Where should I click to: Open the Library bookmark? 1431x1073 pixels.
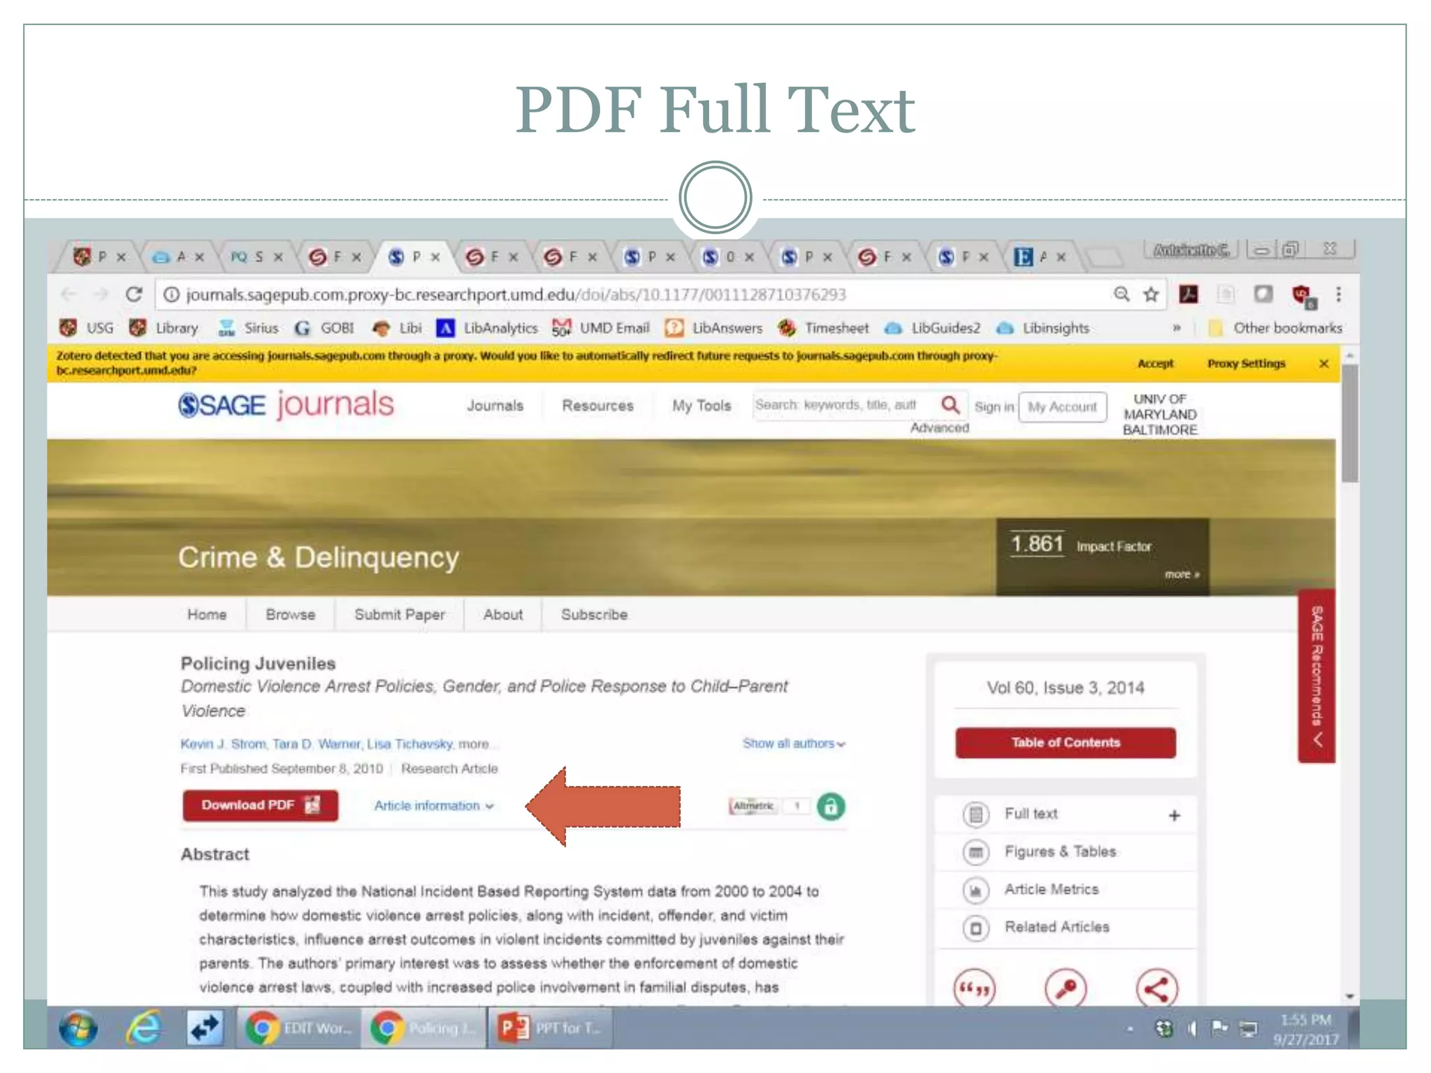click(164, 328)
